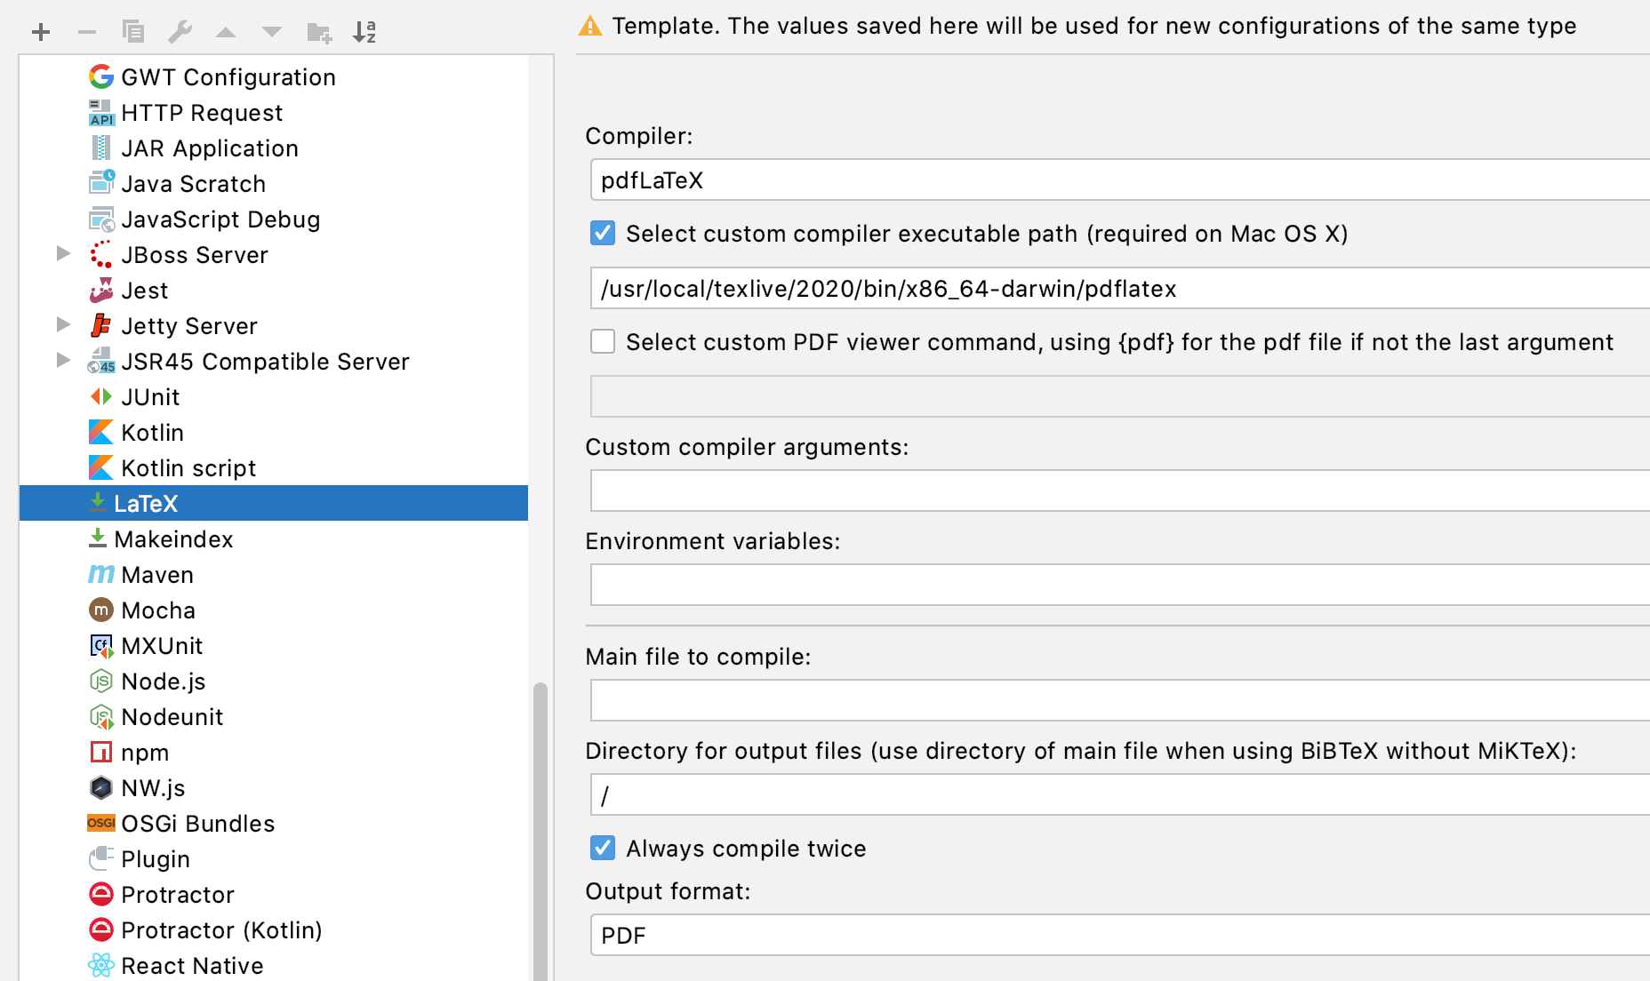Image resolution: width=1650 pixels, height=981 pixels.
Task: Disable Always compile twice
Action: [x=603, y=848]
